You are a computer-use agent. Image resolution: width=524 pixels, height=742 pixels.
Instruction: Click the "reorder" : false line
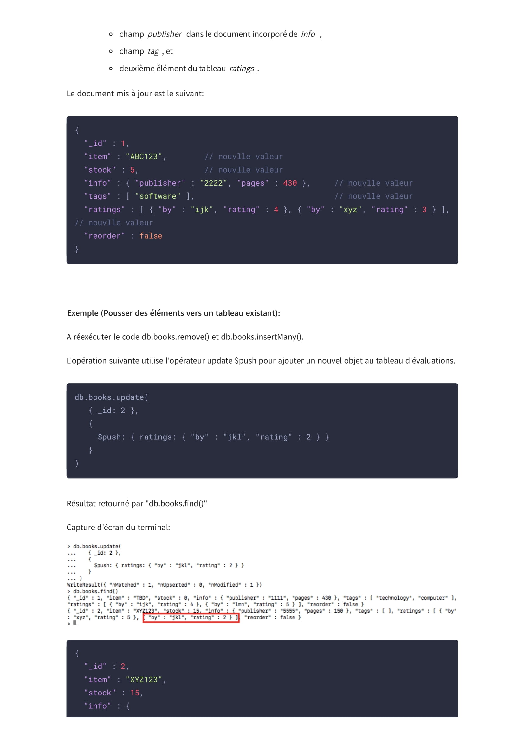point(123,236)
